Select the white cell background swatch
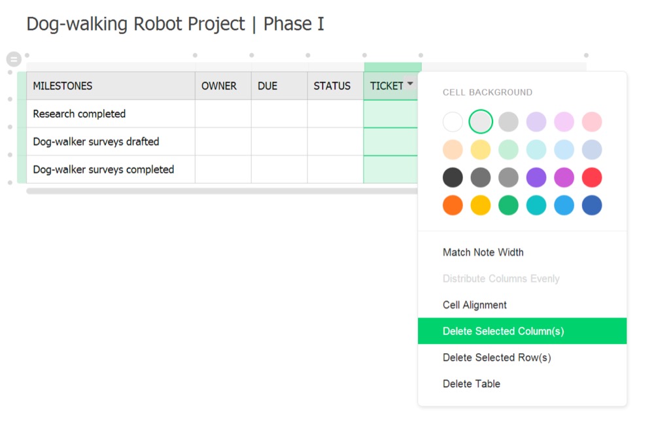This screenshot has height=433, width=654. point(453,122)
